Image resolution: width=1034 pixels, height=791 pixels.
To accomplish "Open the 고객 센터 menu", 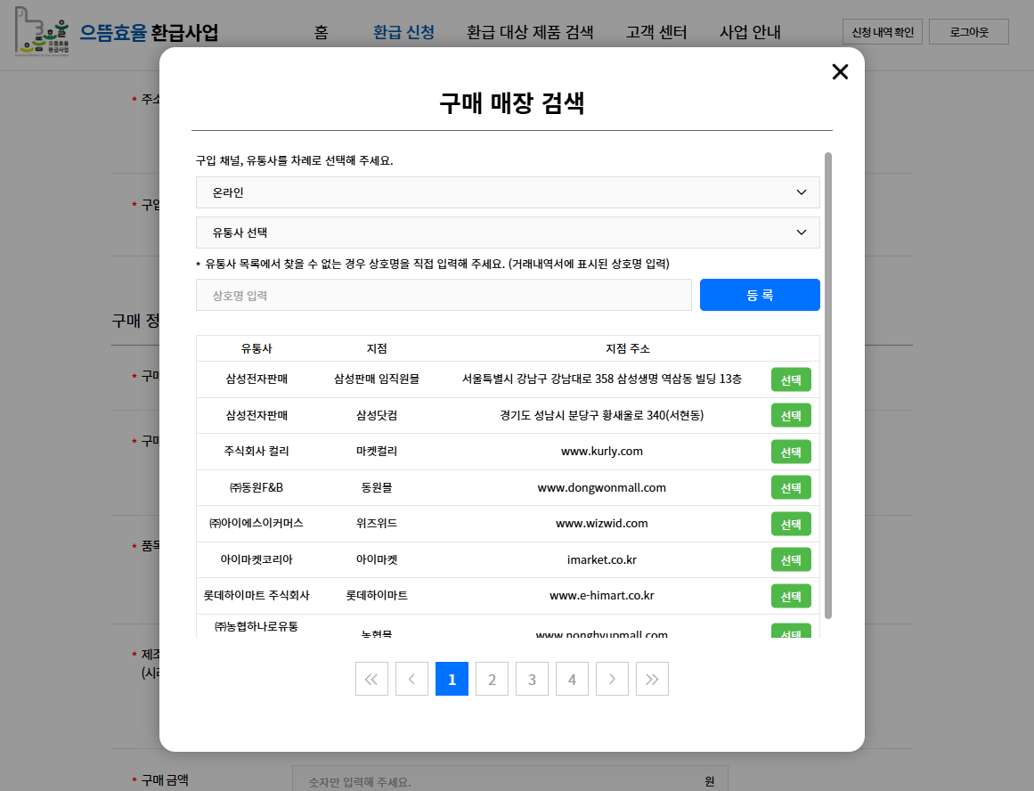I will (x=656, y=32).
